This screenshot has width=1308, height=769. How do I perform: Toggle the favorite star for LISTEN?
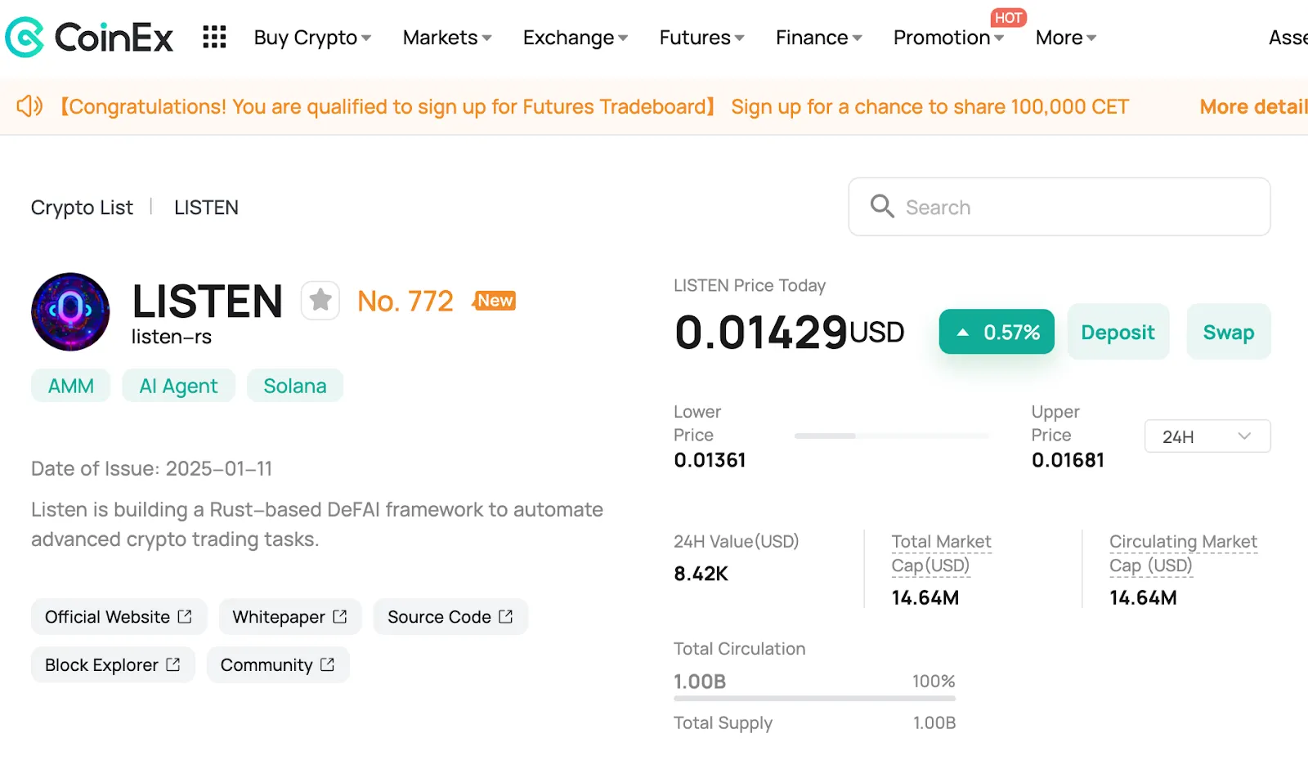(320, 301)
